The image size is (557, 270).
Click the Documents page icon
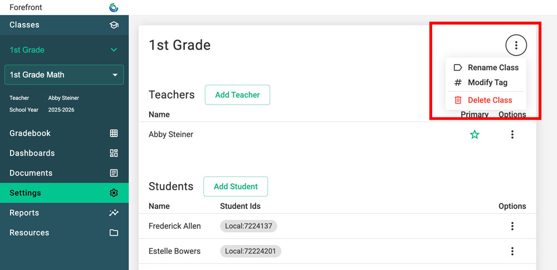click(114, 173)
